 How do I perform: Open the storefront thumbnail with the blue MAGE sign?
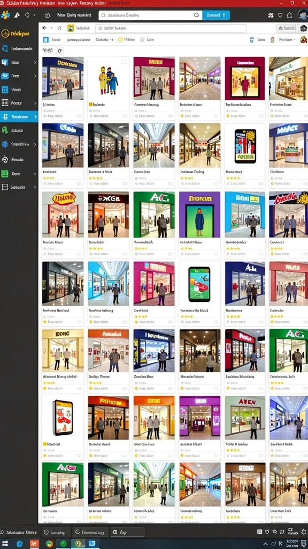click(288, 146)
